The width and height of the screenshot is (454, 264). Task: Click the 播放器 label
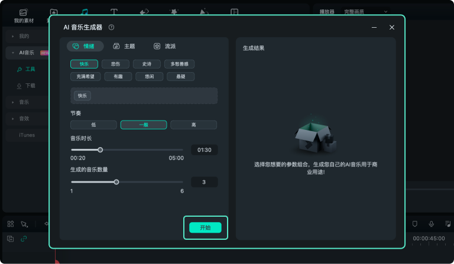[327, 12]
